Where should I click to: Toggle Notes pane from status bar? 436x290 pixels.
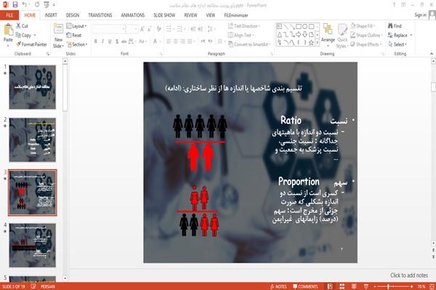click(x=278, y=286)
